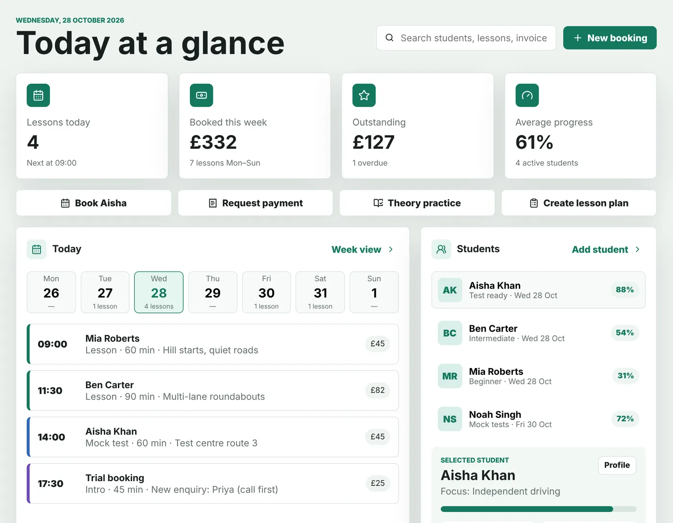This screenshot has width=673, height=523.
Task: Click the gauge icon on Average progress card
Action: click(x=527, y=95)
